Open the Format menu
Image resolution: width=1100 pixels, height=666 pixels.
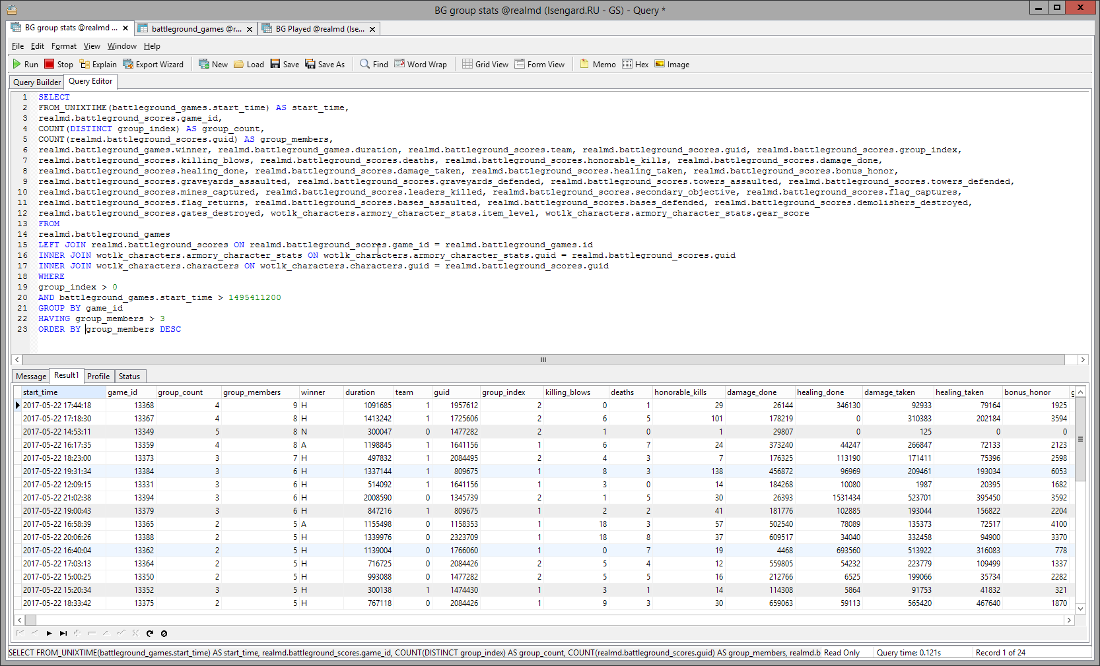click(x=64, y=46)
